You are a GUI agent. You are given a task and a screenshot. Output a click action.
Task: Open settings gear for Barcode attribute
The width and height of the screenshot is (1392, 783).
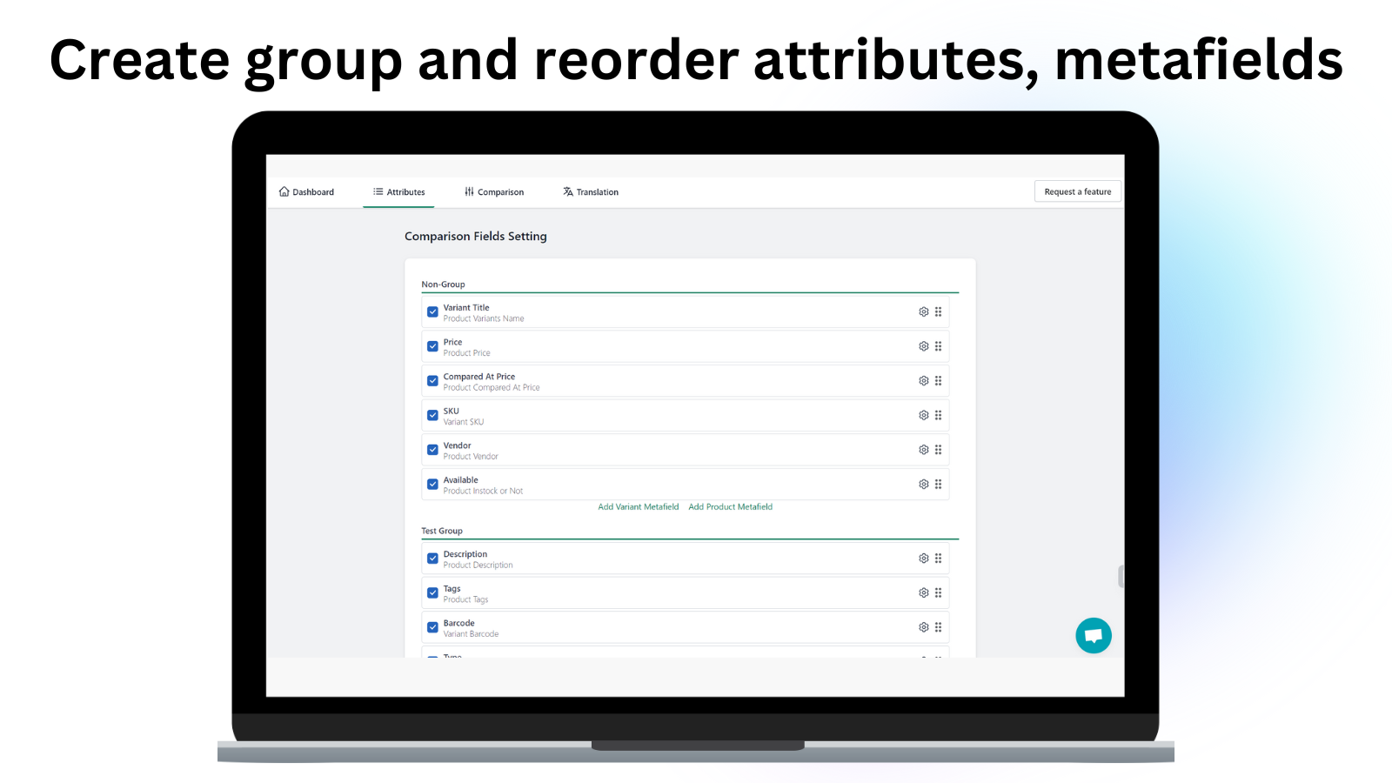click(923, 626)
